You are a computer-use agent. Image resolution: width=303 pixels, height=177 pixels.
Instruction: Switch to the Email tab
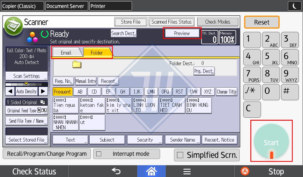(67, 53)
